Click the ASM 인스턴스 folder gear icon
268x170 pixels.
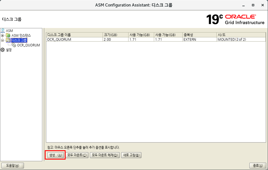pos(8,36)
